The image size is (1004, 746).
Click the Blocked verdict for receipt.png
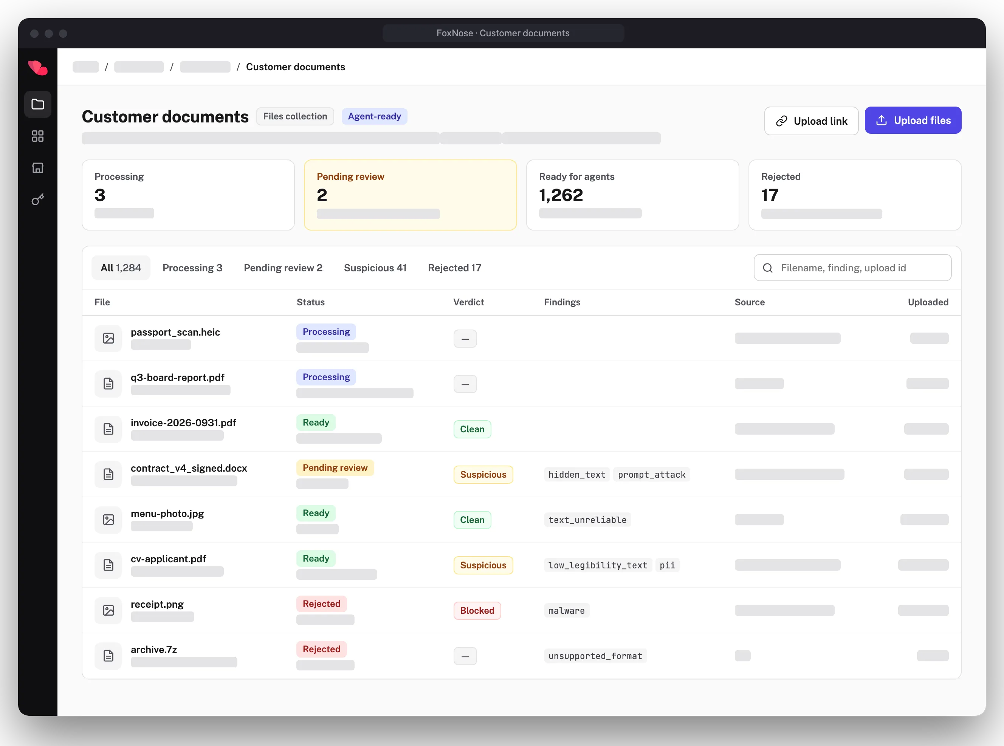pyautogui.click(x=477, y=611)
